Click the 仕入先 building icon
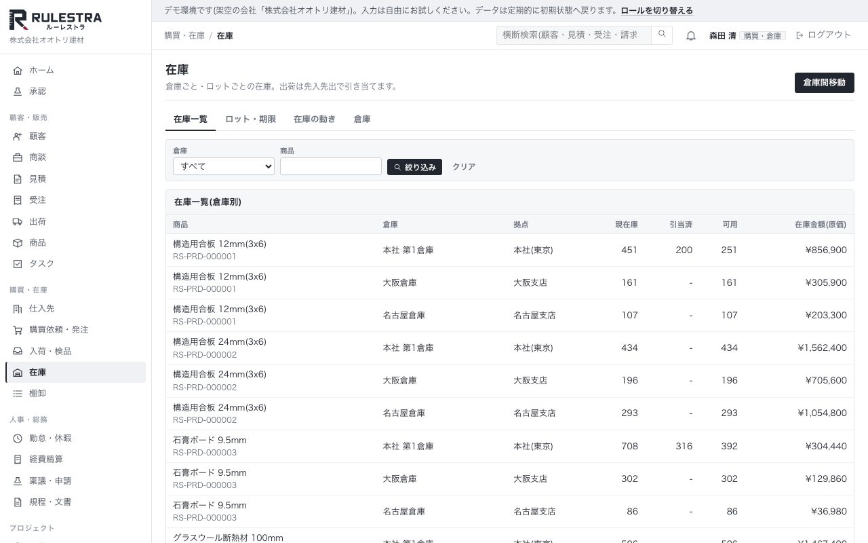 click(18, 308)
